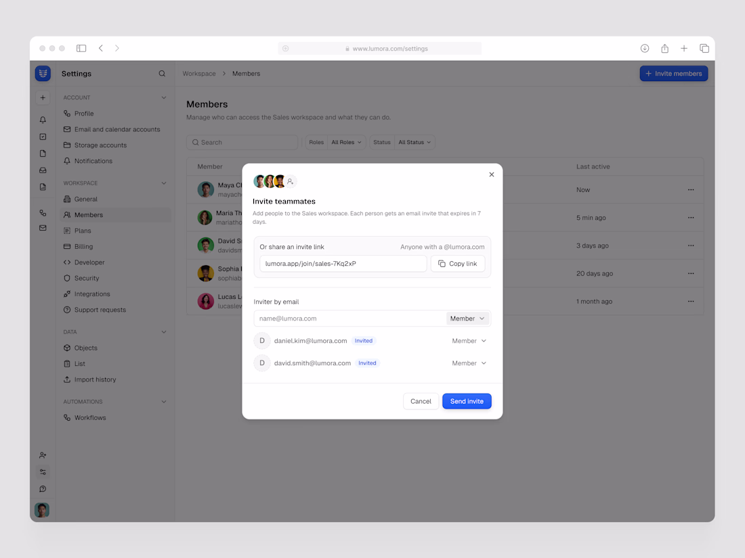
Task: Click the Copy link button
Action: (458, 264)
